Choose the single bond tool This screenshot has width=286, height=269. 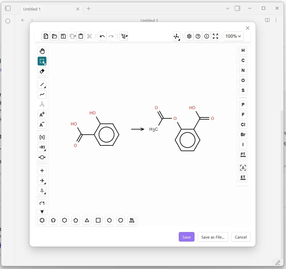pos(42,84)
